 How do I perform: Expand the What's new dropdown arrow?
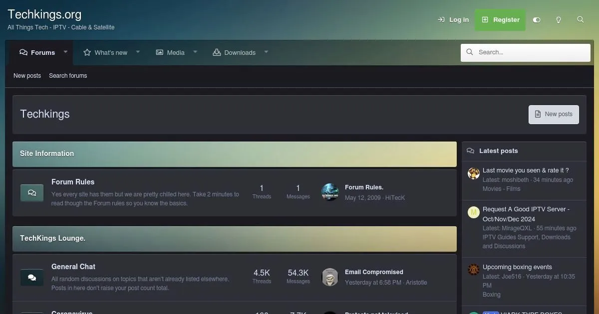pos(138,52)
